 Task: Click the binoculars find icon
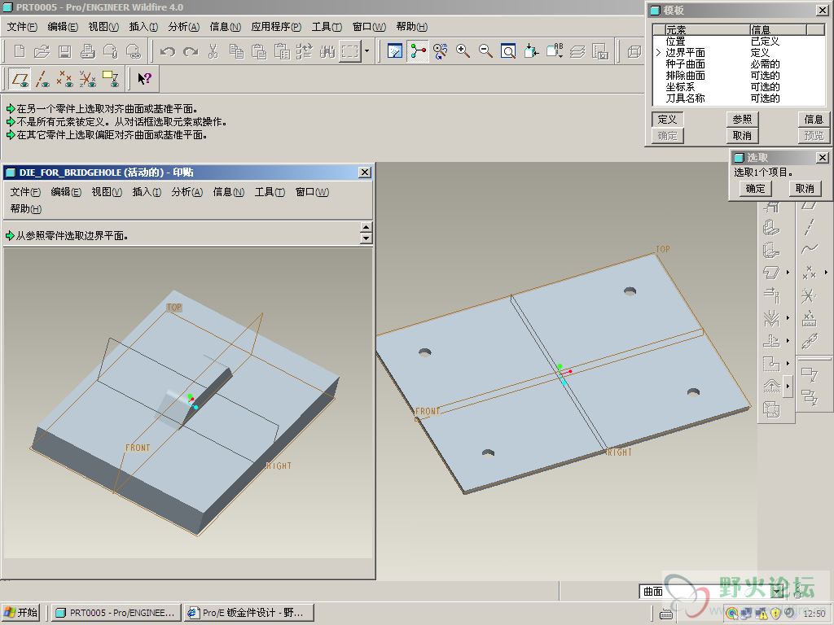(x=327, y=51)
